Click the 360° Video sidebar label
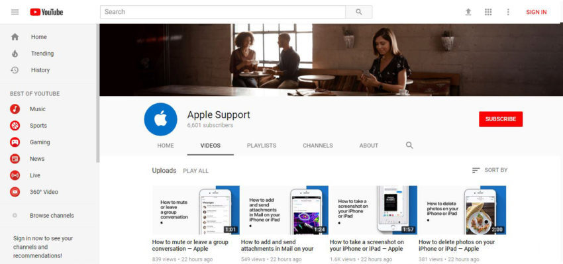The image size is (563, 264). [44, 192]
